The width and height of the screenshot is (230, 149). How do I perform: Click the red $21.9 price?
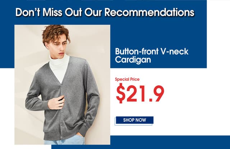(140, 94)
